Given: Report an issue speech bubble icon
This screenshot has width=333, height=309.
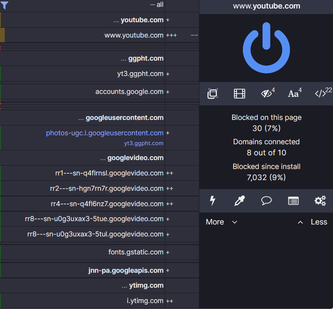Looking at the screenshot, I should (x=266, y=201).
